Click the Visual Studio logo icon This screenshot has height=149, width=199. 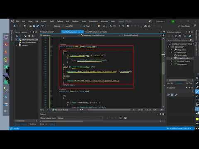[13, 21]
